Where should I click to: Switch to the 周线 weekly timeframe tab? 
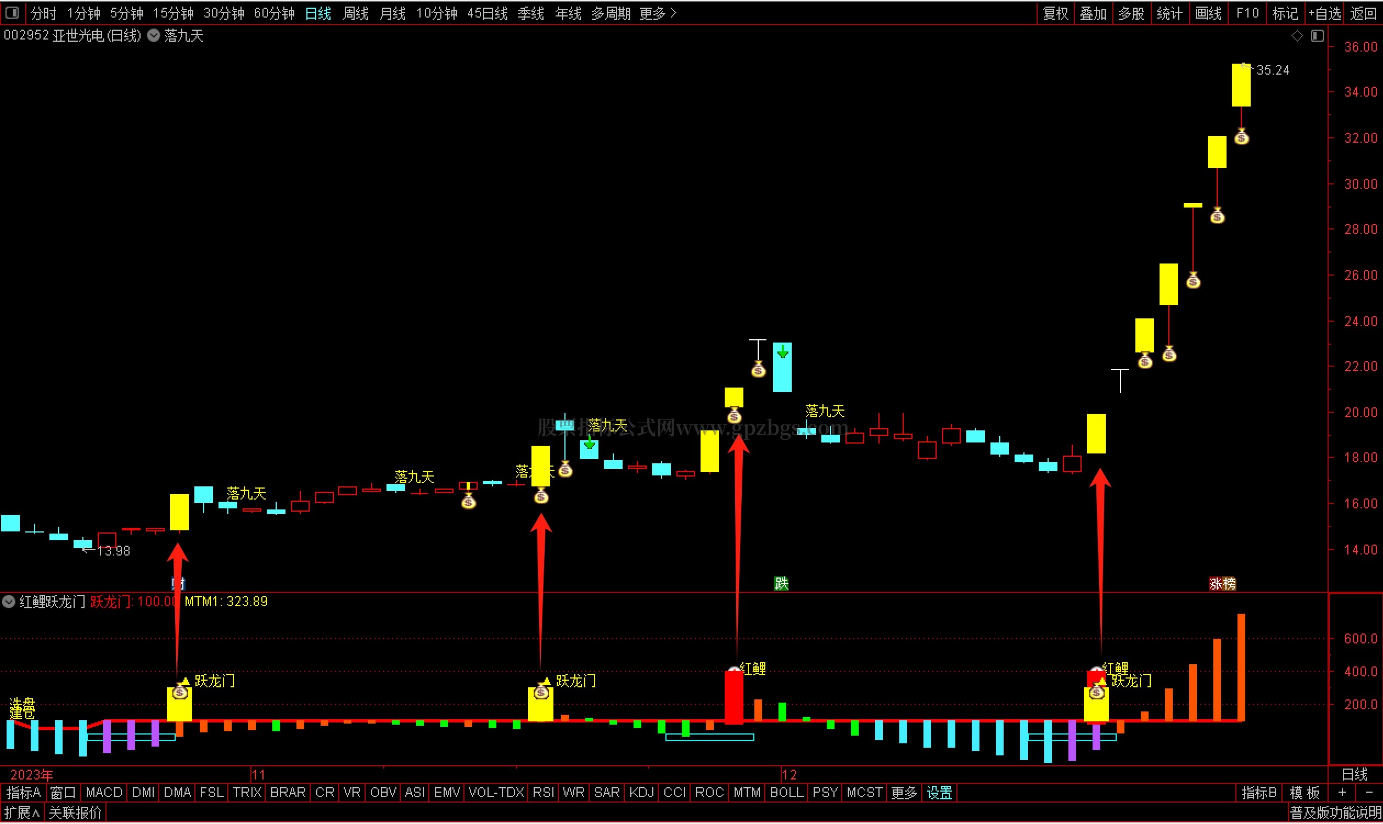click(355, 13)
